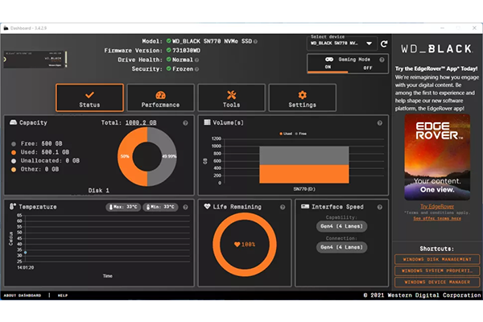Screen dimensions: 483x322
Task: Open About Dashboard in the footer
Action: pos(22,295)
